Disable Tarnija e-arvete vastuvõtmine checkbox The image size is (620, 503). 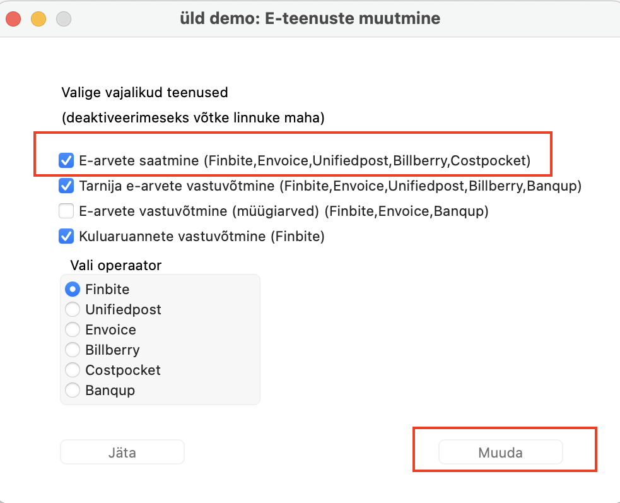pyautogui.click(x=66, y=186)
